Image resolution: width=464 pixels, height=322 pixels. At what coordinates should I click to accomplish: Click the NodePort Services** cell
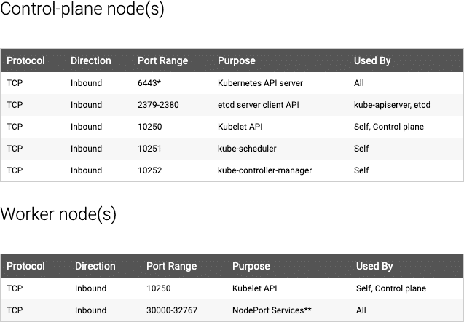click(272, 310)
